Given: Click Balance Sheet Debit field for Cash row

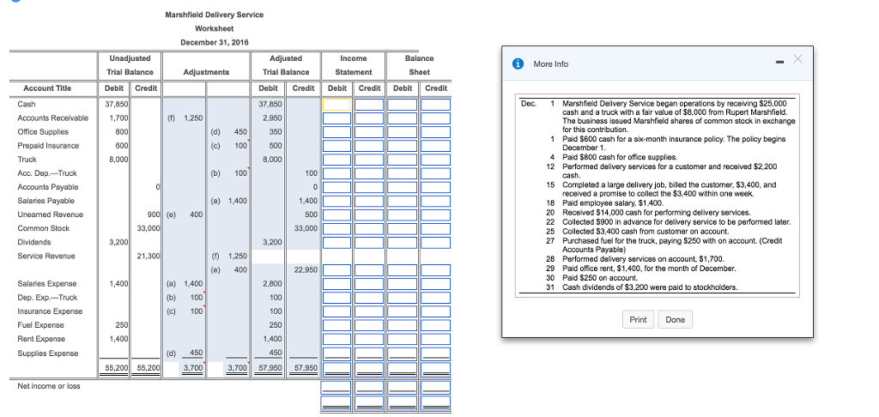Looking at the screenshot, I should tap(402, 104).
